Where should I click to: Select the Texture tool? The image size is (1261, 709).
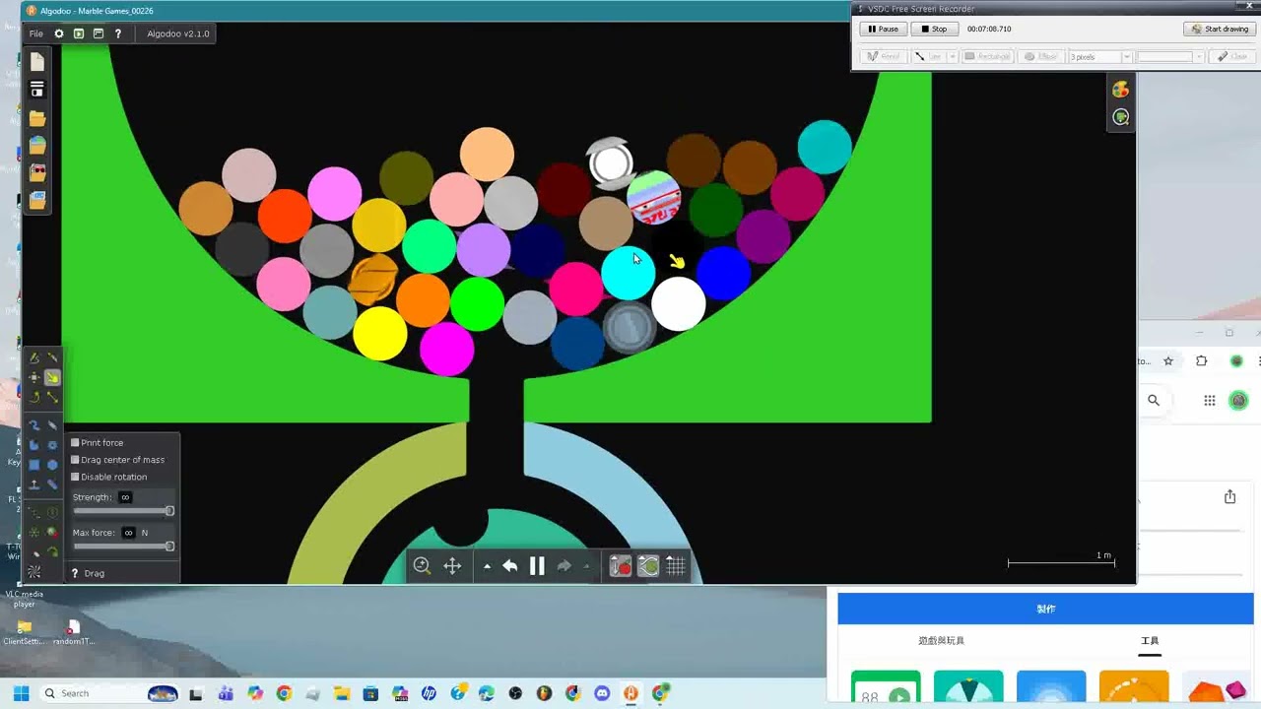(34, 570)
